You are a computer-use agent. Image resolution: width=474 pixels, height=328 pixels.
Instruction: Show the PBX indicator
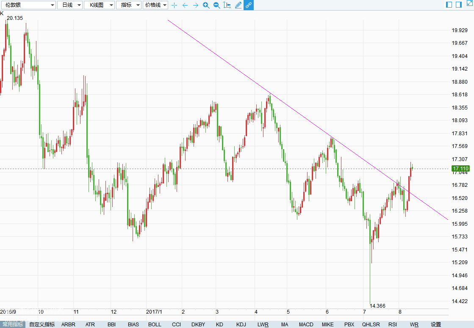[349, 325]
